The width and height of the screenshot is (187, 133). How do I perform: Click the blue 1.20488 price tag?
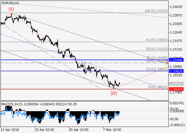[177, 60]
